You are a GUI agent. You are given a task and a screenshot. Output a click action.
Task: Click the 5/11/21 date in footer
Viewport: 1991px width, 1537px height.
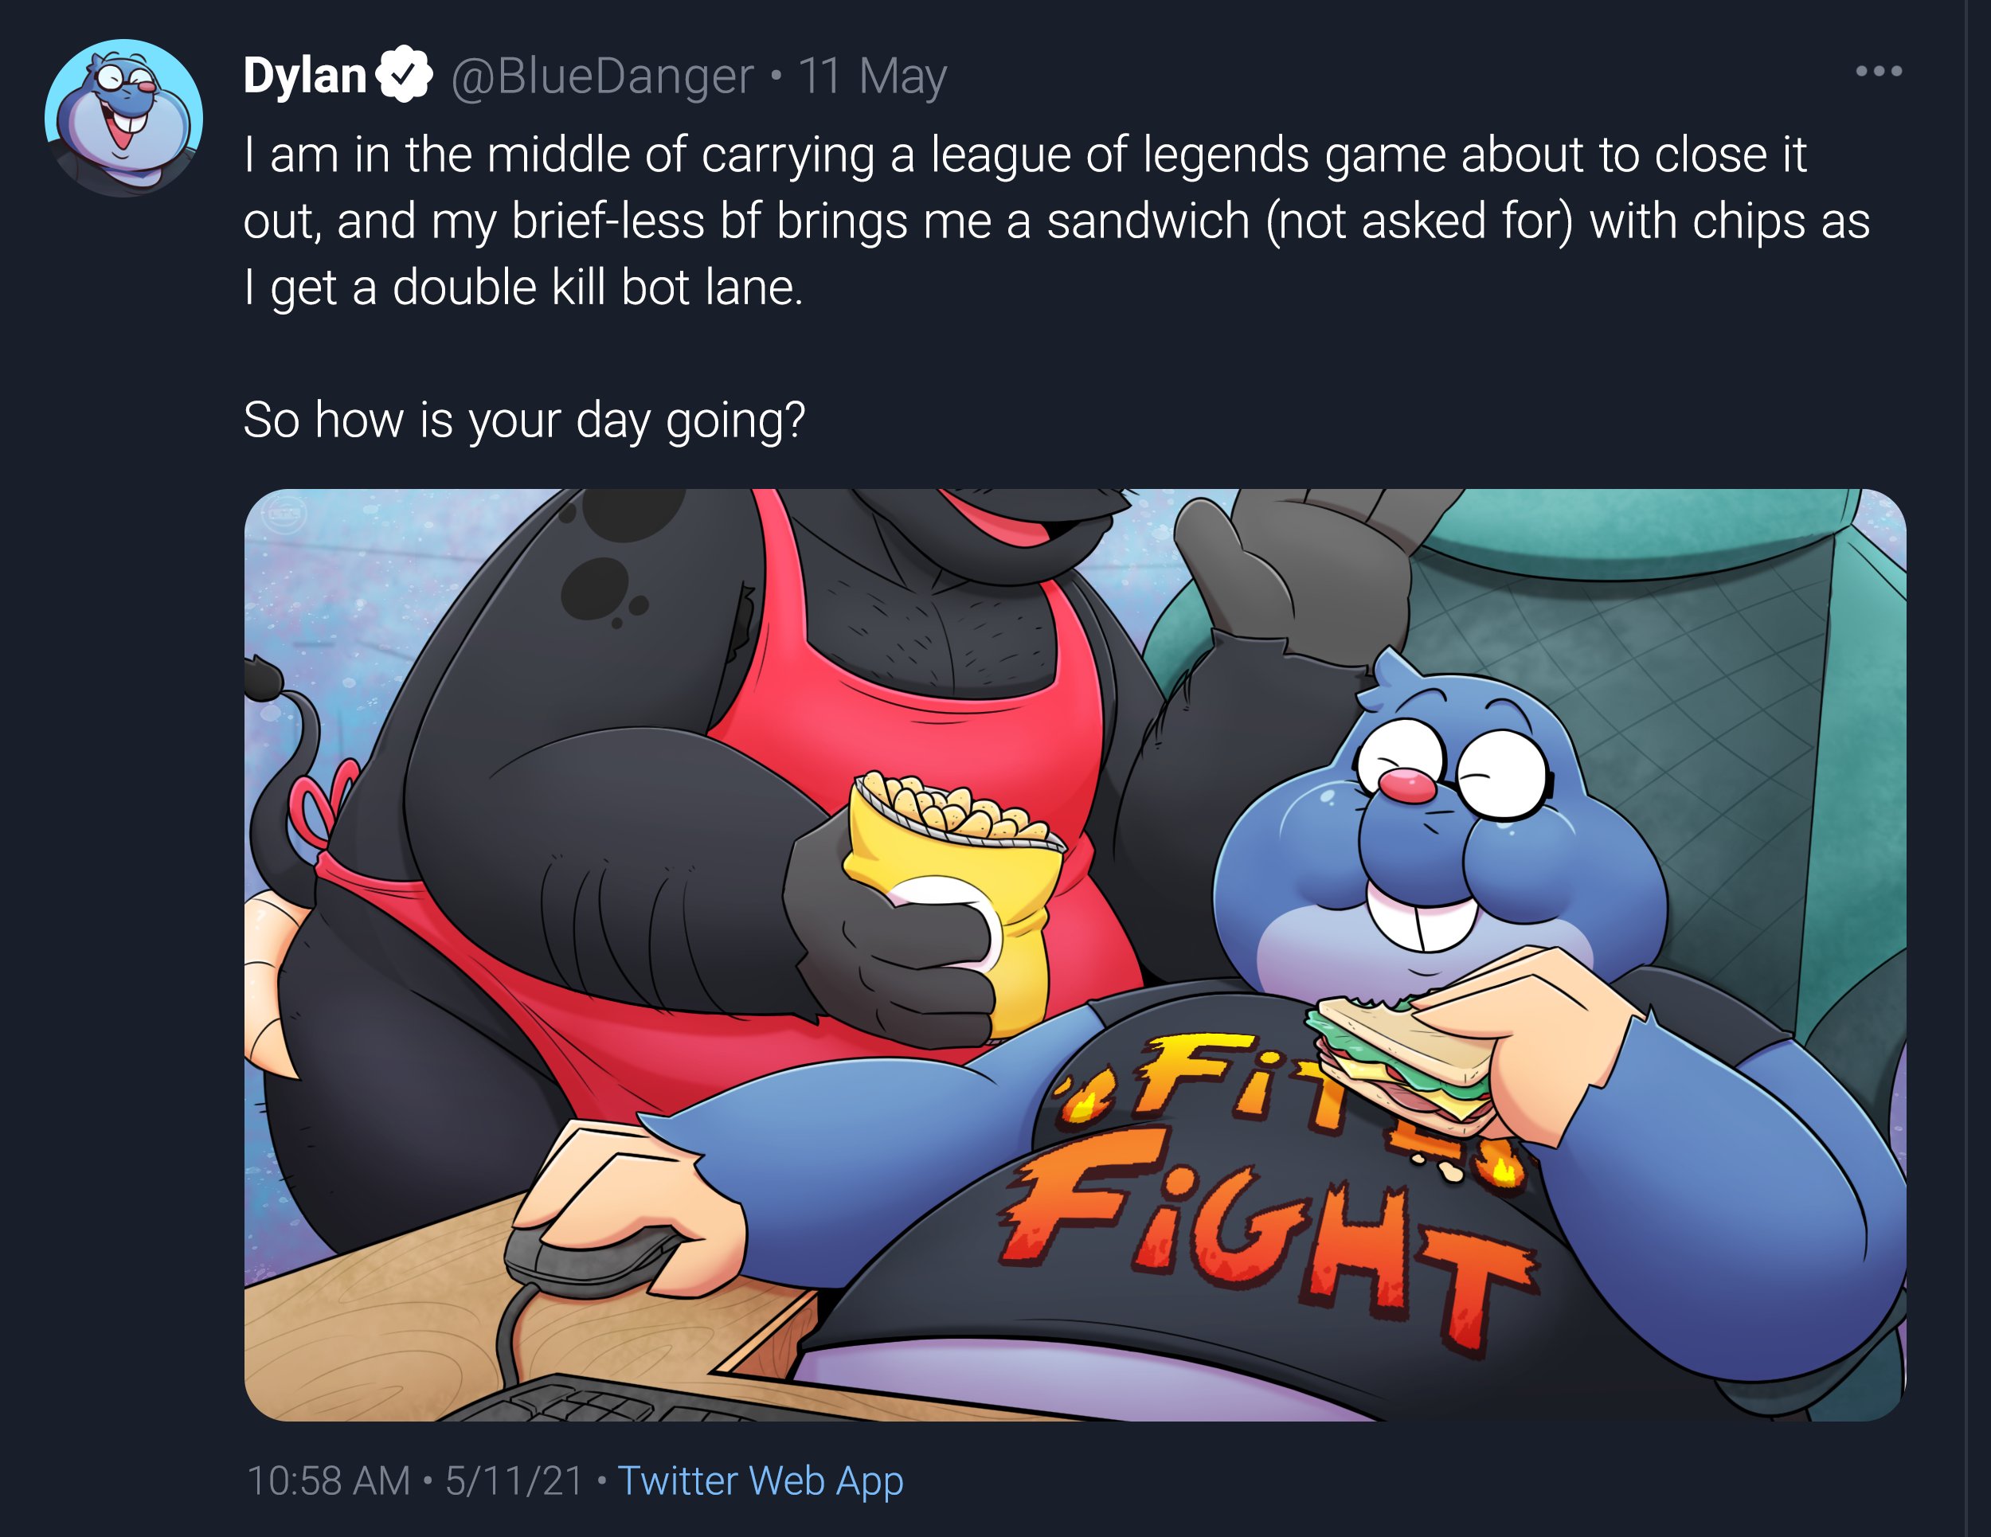coord(513,1480)
